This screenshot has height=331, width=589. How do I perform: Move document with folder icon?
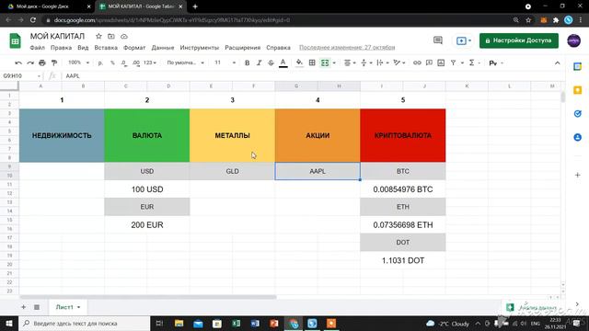click(111, 37)
